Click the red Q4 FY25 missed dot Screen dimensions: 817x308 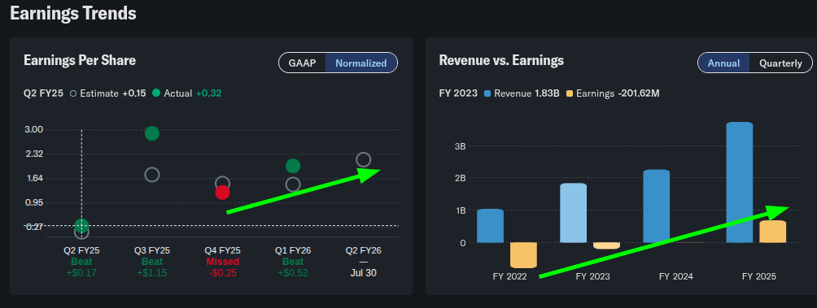coord(222,193)
